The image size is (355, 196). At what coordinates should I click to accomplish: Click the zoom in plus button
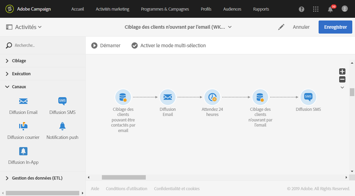click(342, 71)
